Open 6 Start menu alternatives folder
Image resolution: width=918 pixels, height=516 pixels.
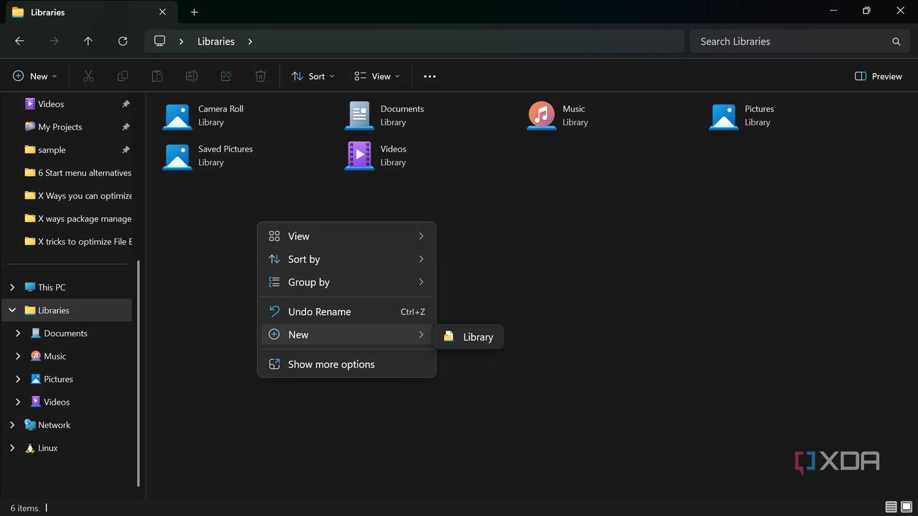point(78,173)
